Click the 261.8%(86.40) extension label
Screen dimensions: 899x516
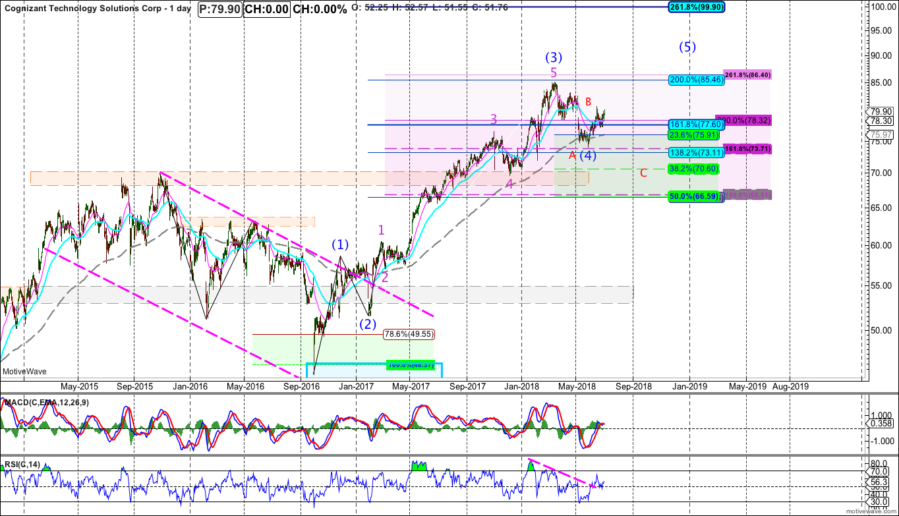coord(747,75)
